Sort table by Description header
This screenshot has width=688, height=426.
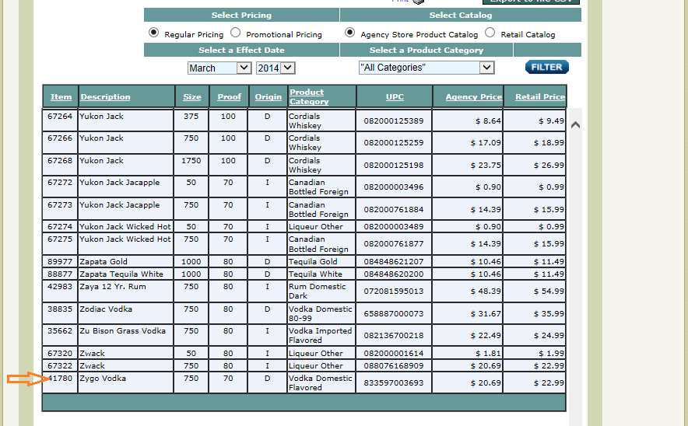[x=105, y=97]
